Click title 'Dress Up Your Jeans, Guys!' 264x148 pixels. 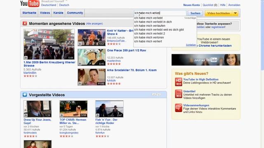tap(38, 121)
